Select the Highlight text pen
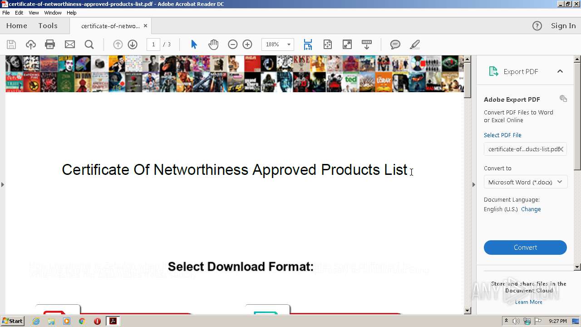Viewport: 581px width, 327px height. [414, 45]
